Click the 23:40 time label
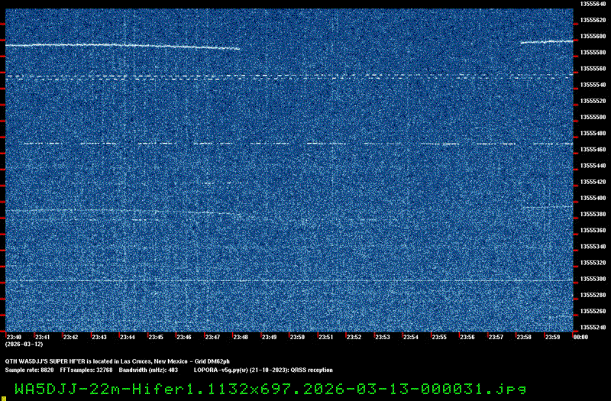 click(14, 337)
